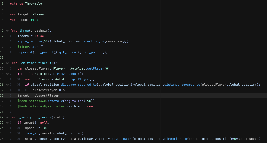Screen dimensions: 267x143
Task: Click the '$Timer' node reference
Action: pos(23,47)
